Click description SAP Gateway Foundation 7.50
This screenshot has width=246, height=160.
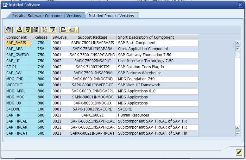pos(158,55)
